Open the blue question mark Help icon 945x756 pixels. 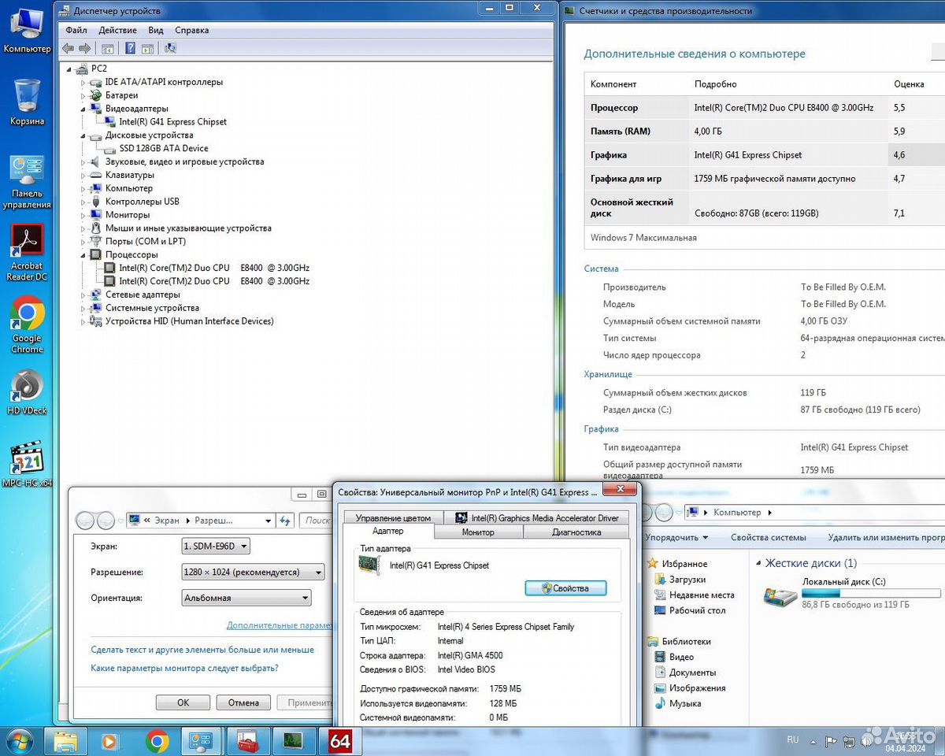(130, 48)
